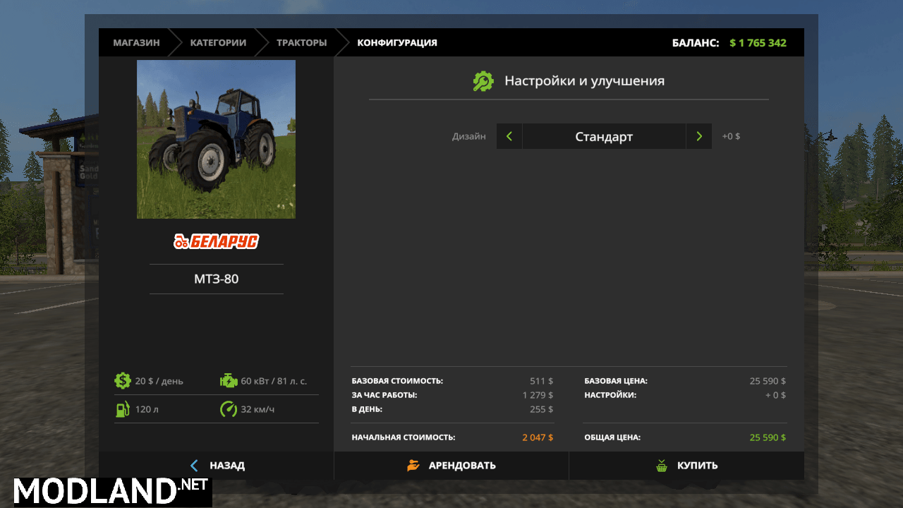Click the lease handshake icon beside Арендовать
903x508 pixels.
coord(413,466)
